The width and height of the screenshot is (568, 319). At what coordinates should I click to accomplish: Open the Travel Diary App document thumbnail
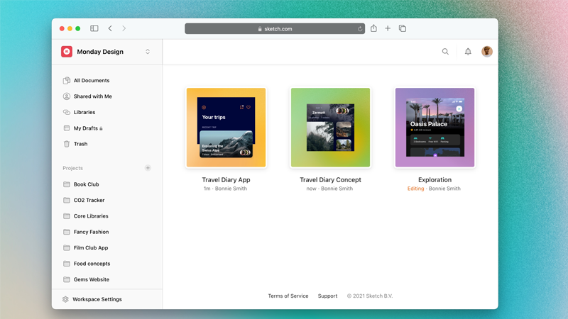pyautogui.click(x=226, y=128)
